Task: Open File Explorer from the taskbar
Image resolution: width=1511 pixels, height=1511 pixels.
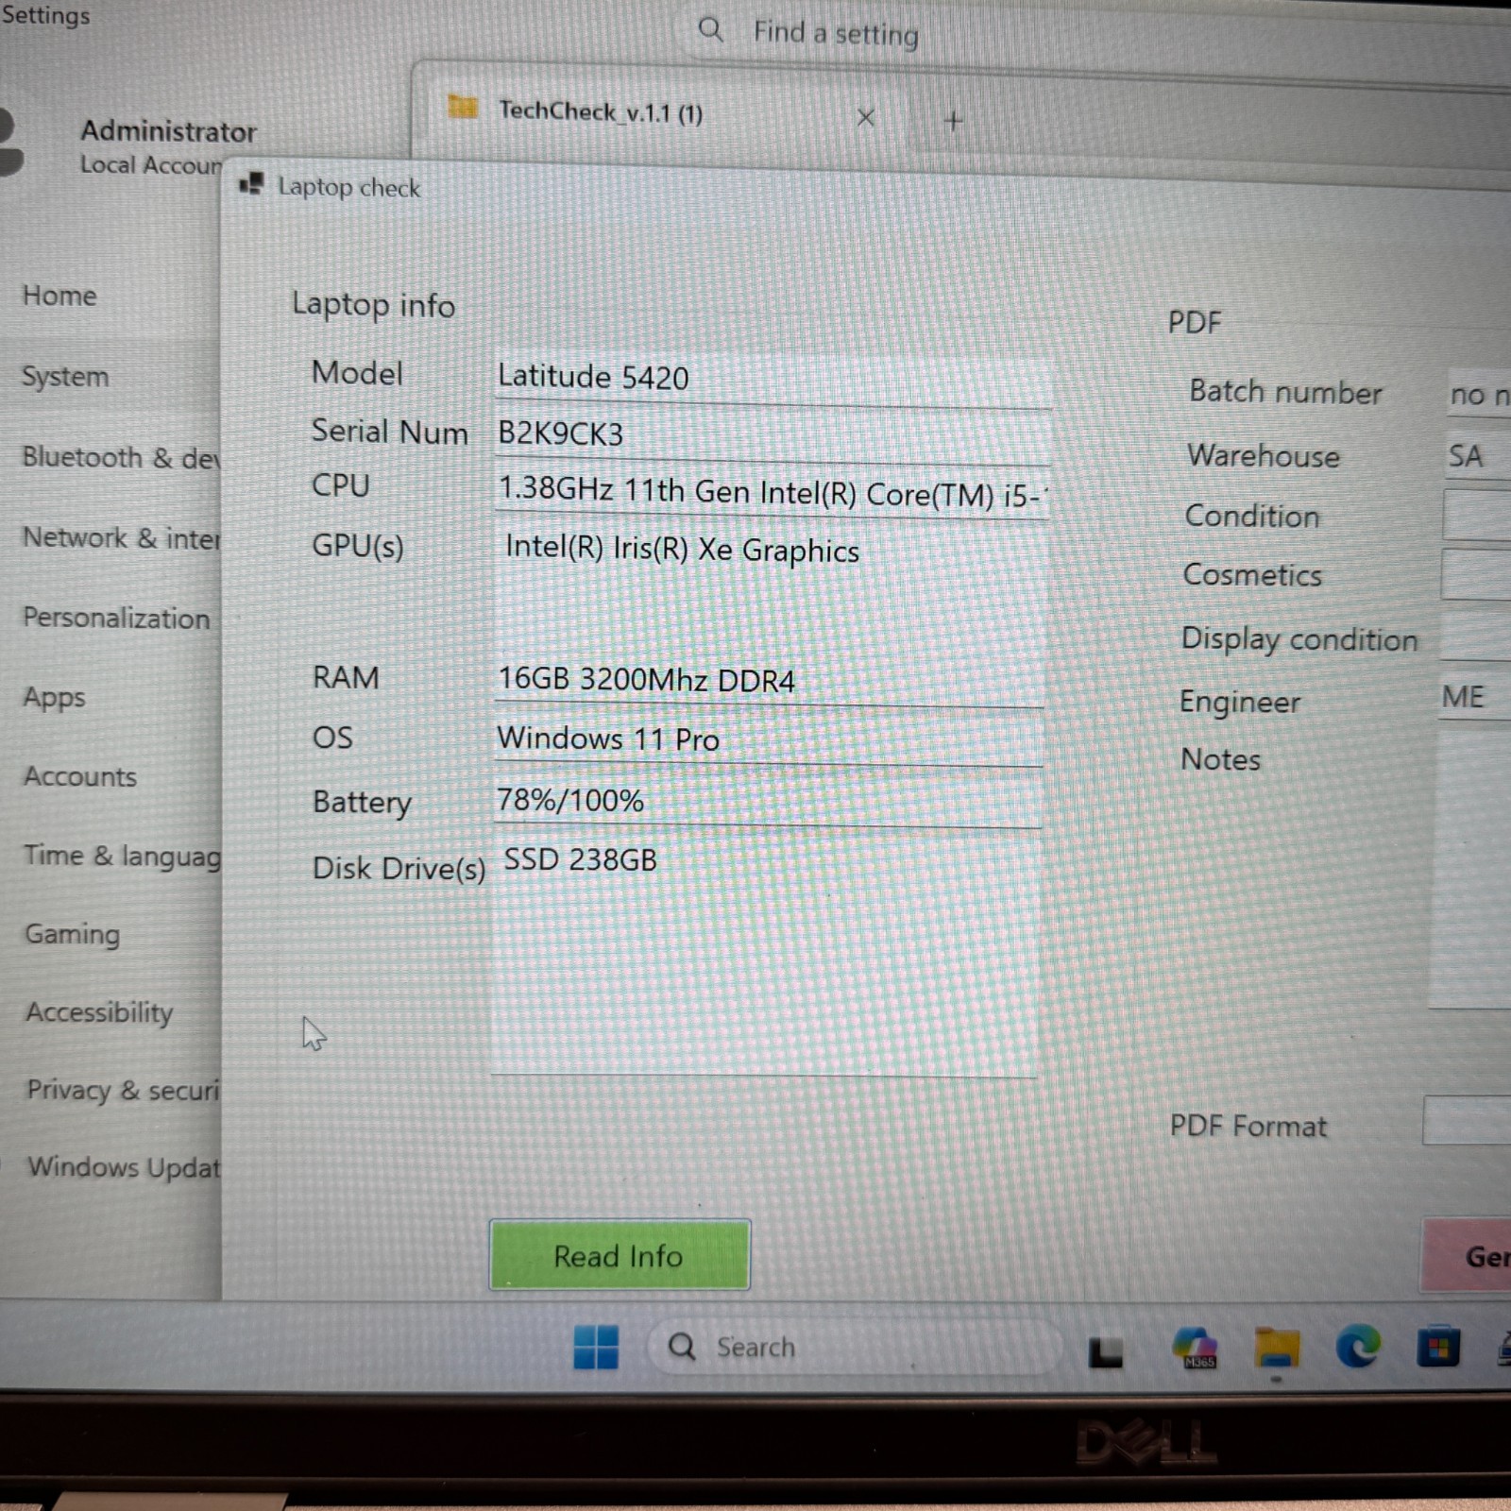Action: [1277, 1349]
